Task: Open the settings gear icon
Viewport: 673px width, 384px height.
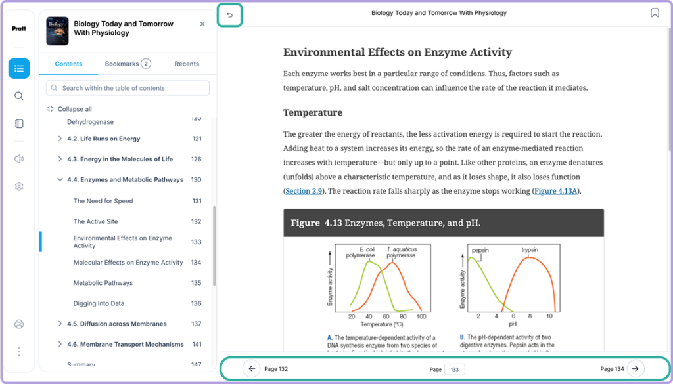Action: coord(19,186)
